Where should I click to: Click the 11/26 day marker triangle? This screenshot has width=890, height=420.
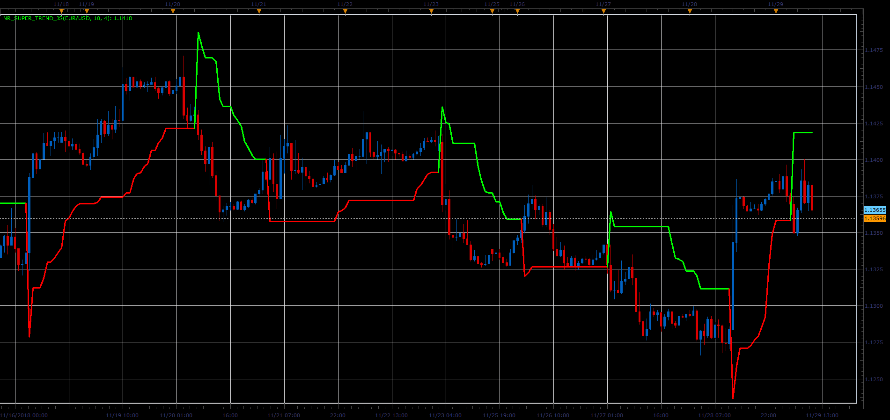pos(517,11)
